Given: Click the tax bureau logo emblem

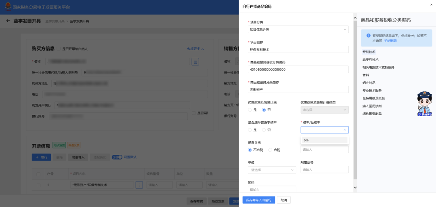Looking at the screenshot, I should coord(8,7).
